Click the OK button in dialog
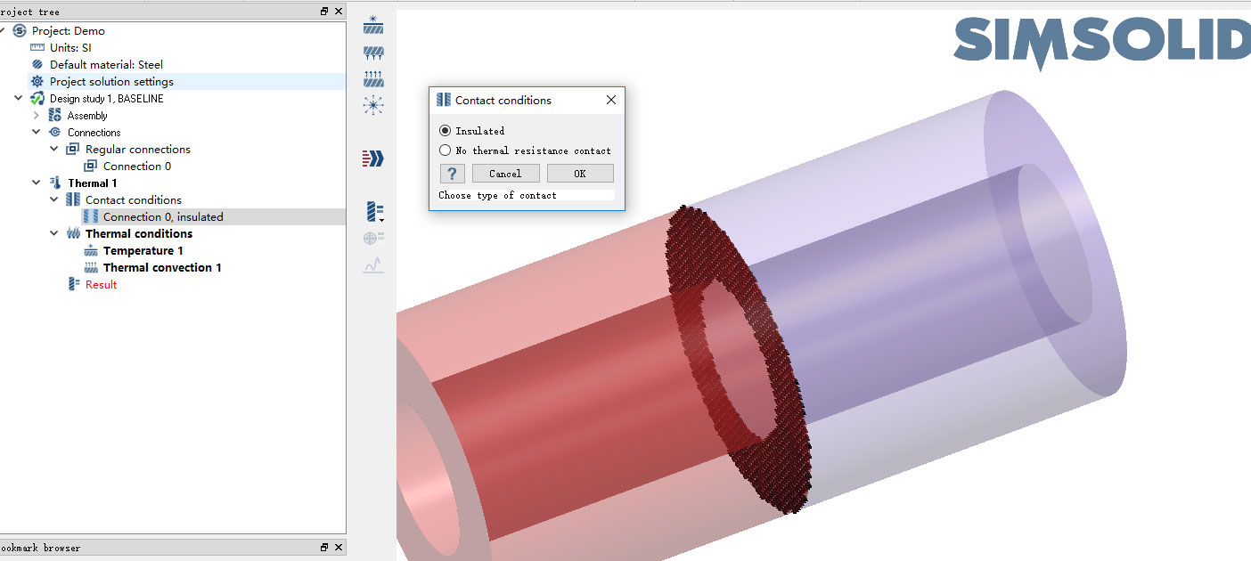Image resolution: width=1251 pixels, height=561 pixels. 580,174
